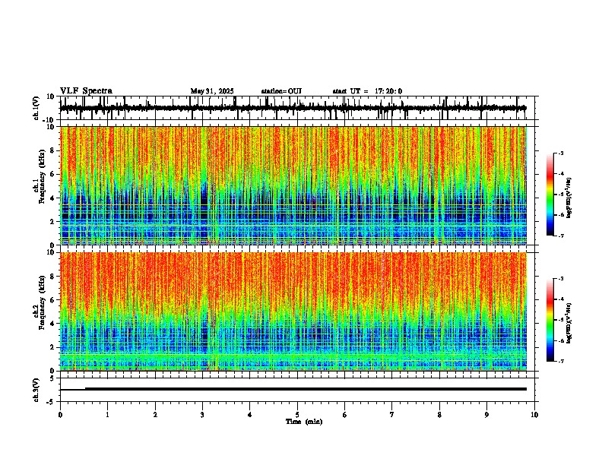Click inside the ch.1 frequency spectrogram
This screenshot has width=602, height=465.
click(x=293, y=185)
